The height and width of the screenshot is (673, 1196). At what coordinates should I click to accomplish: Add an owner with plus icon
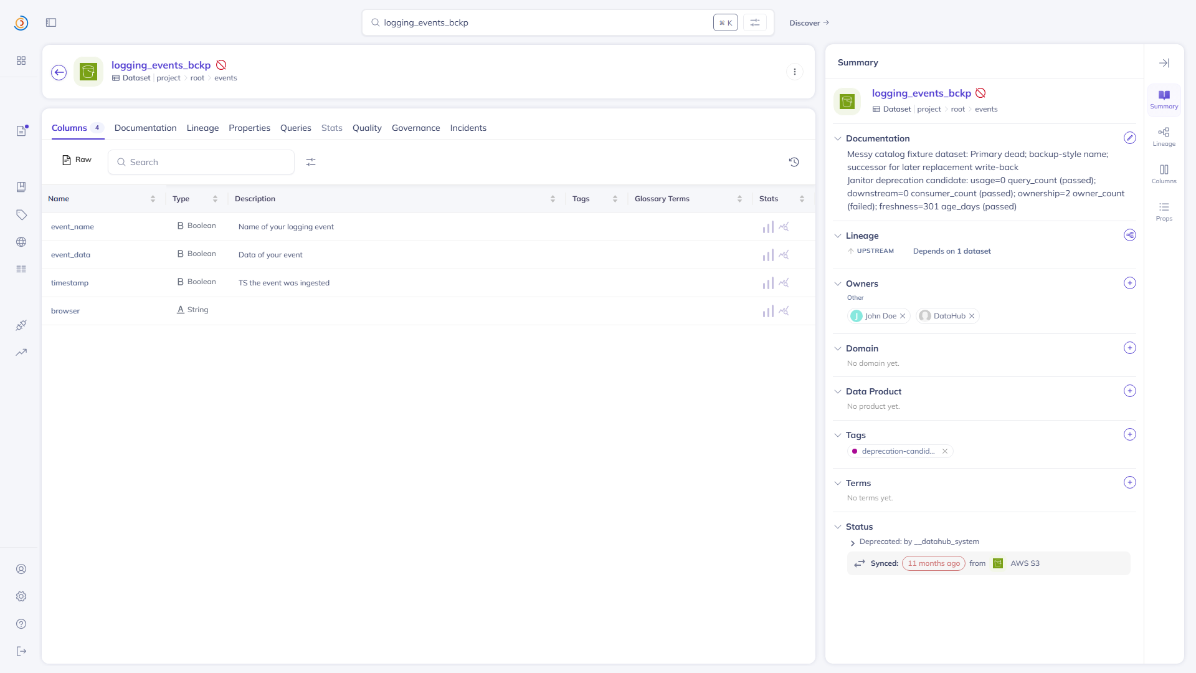1130,283
